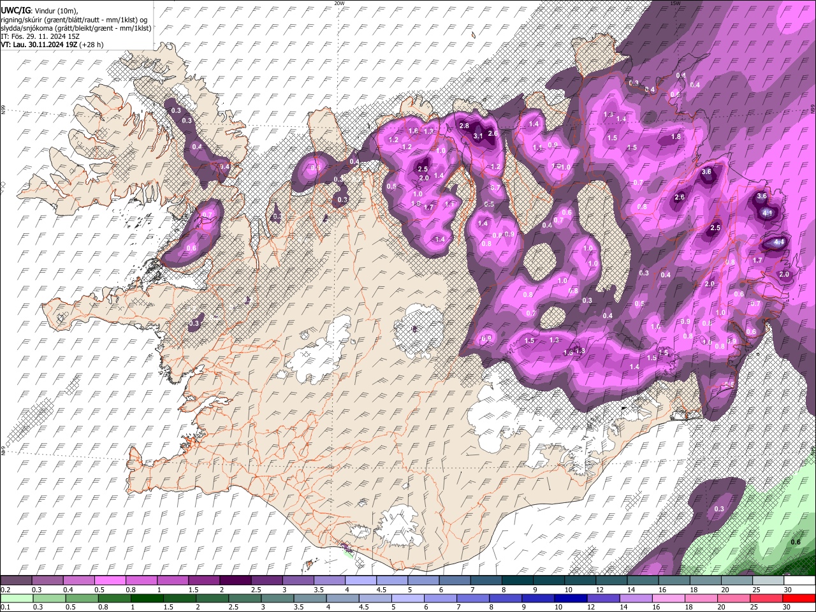Select the 4.4 precipitation maximum label
The height and width of the screenshot is (612, 816).
click(x=778, y=242)
